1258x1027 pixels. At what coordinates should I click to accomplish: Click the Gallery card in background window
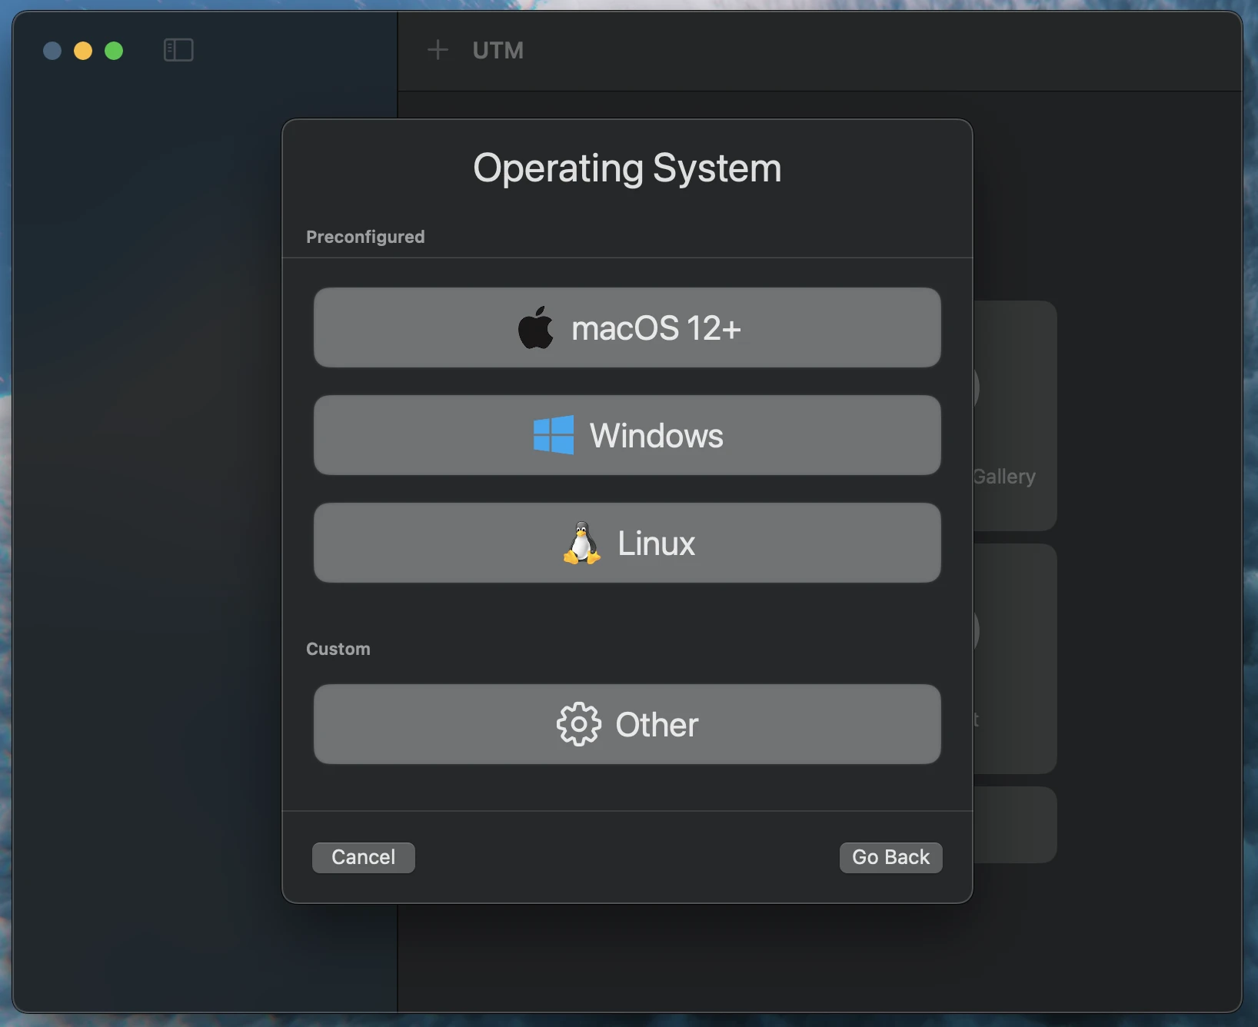click(1015, 415)
